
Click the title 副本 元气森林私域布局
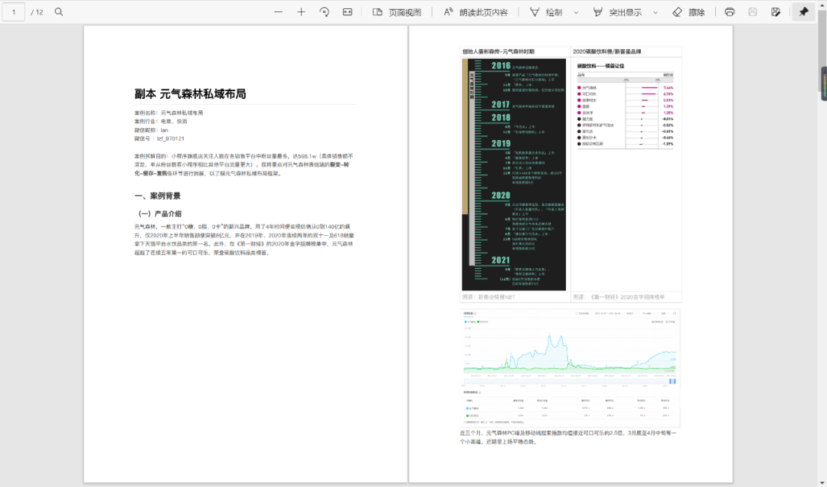pyautogui.click(x=191, y=94)
